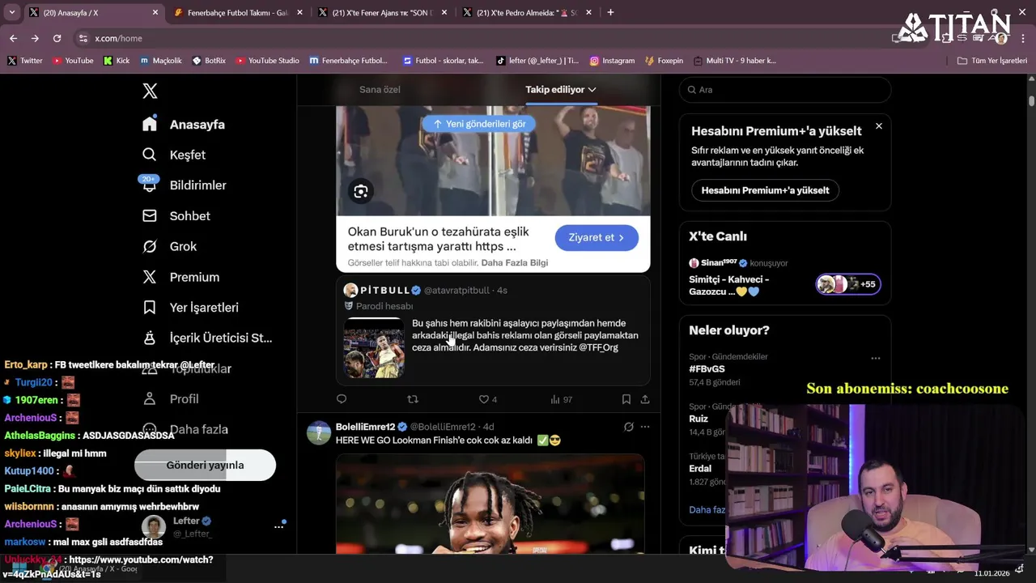Open the Foxepin bookmark
The height and width of the screenshot is (583, 1036).
point(664,61)
